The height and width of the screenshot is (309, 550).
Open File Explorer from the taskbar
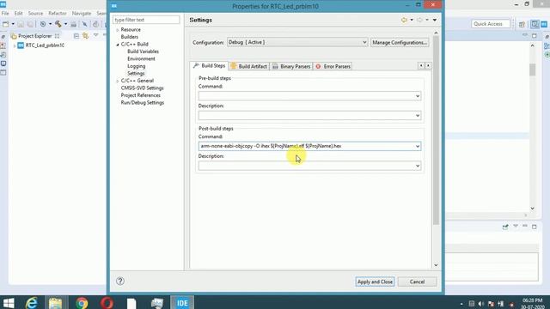tap(55, 303)
